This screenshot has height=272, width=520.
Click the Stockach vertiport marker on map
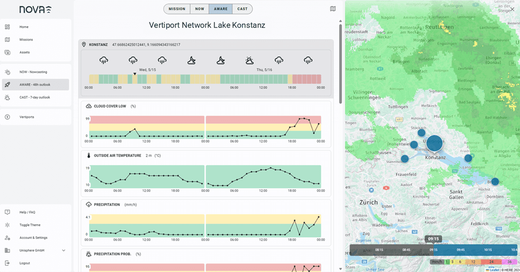(422, 133)
